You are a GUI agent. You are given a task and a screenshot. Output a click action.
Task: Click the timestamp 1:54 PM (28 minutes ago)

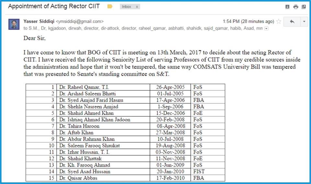pos(248,21)
